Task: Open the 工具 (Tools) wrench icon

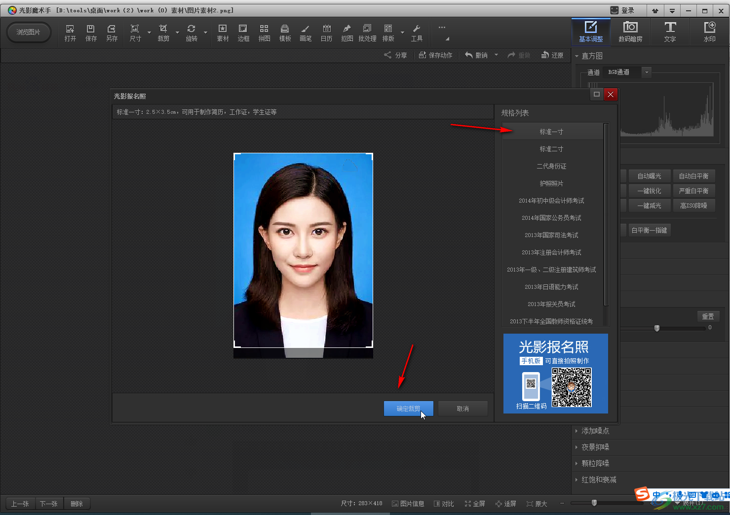Action: pos(417,33)
